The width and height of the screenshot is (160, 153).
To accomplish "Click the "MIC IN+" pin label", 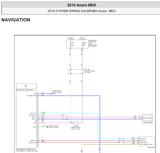I will point(34,117).
